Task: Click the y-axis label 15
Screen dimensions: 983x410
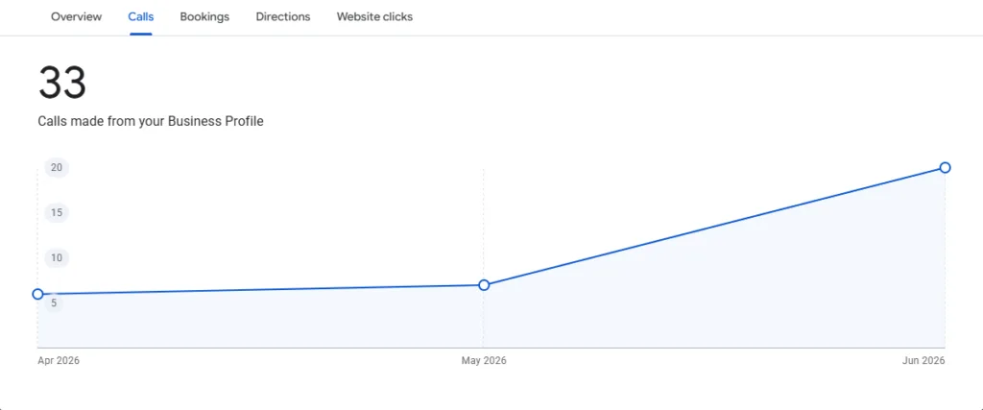Action: pyautogui.click(x=57, y=212)
